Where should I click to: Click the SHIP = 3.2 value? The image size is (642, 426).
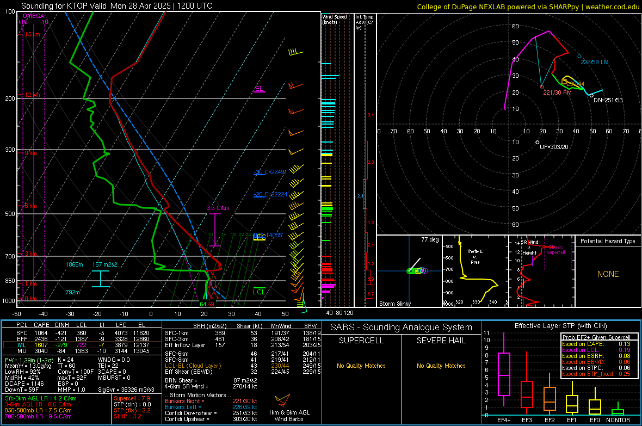[x=127, y=416]
